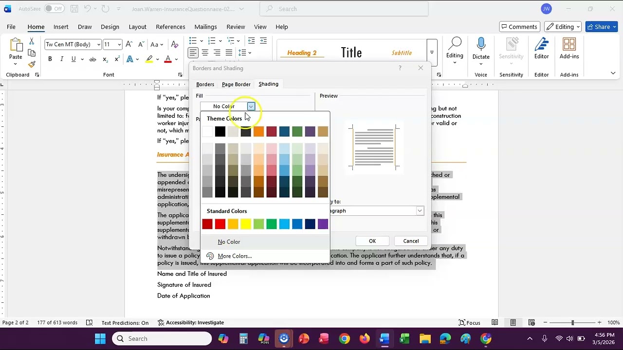Screen dimensions: 623x350
Task: Apply the yellow text highlight color
Action: click(x=149, y=59)
